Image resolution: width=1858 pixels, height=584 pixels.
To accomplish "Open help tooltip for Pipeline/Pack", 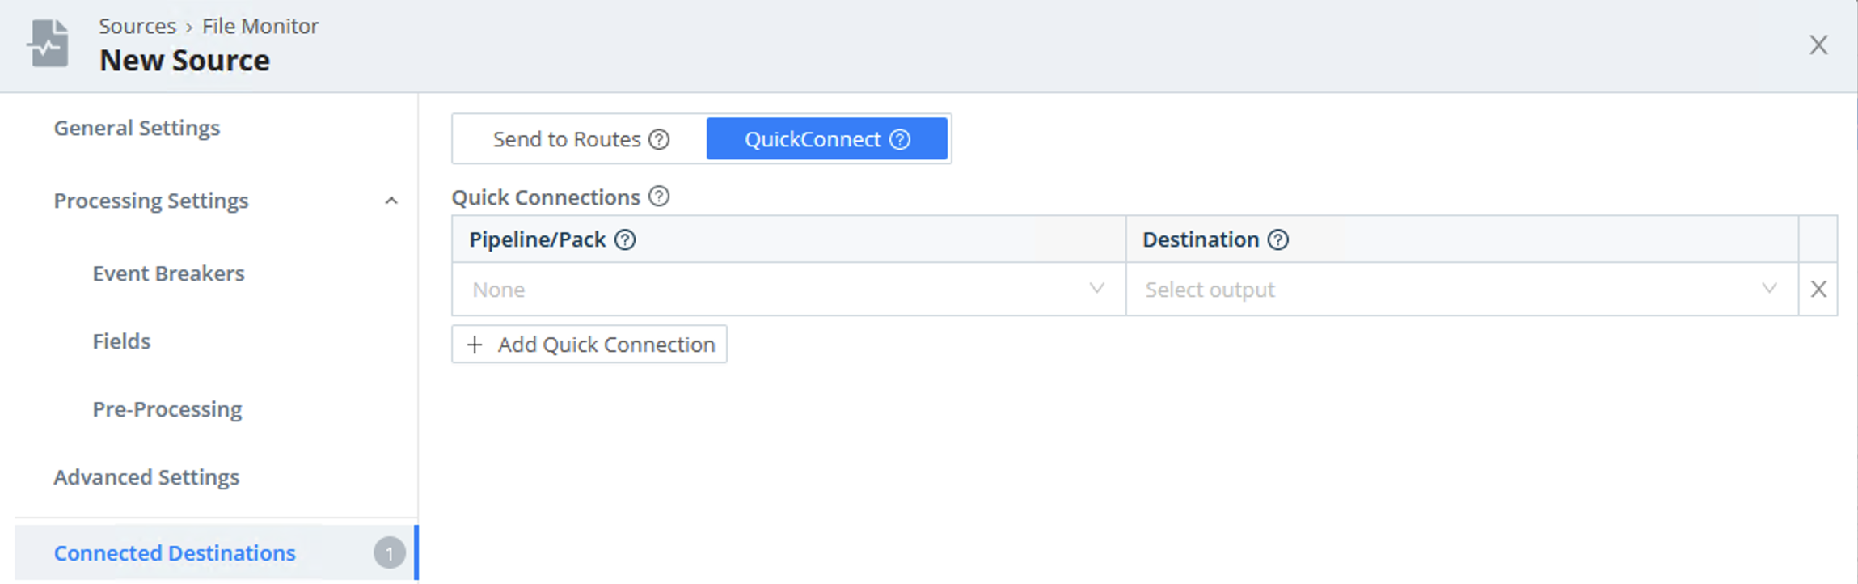I will pos(624,239).
